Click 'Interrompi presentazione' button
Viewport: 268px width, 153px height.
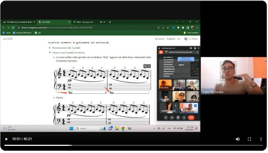[186, 59]
